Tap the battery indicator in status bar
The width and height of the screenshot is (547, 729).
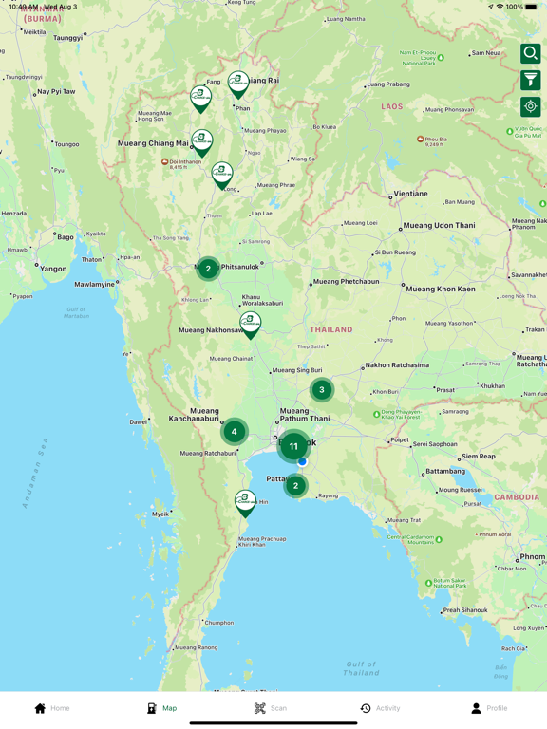(531, 7)
